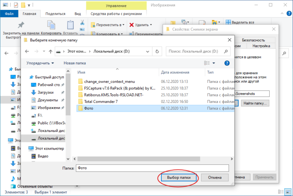
Task: Open the view options dropdown in dialog
Action: (214, 63)
